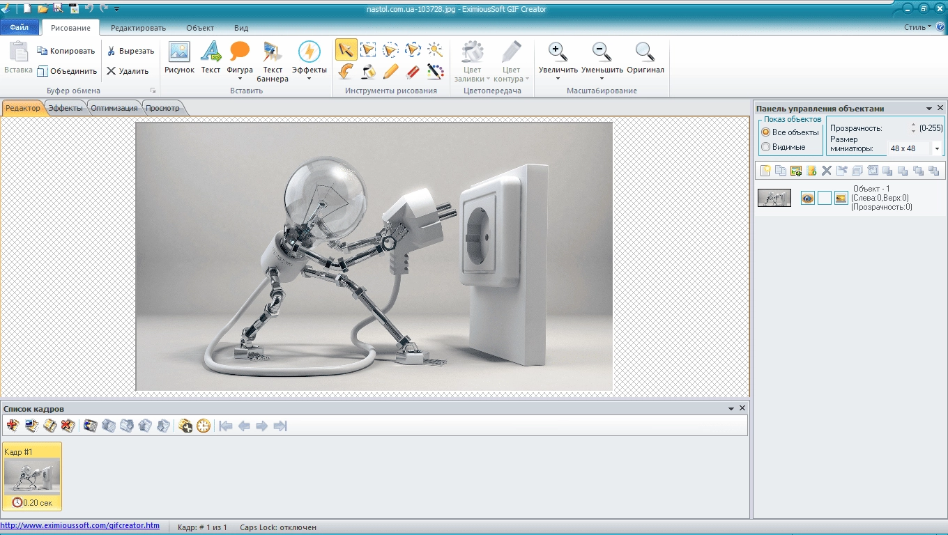This screenshot has height=535, width=948.
Task: Open the Стиль style dropdown
Action: click(x=917, y=27)
